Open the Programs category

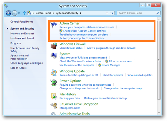pyautogui.click(x=16, y=43)
